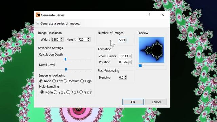Click the blue preview slider handle
The image size is (217, 122).
pos(140,66)
